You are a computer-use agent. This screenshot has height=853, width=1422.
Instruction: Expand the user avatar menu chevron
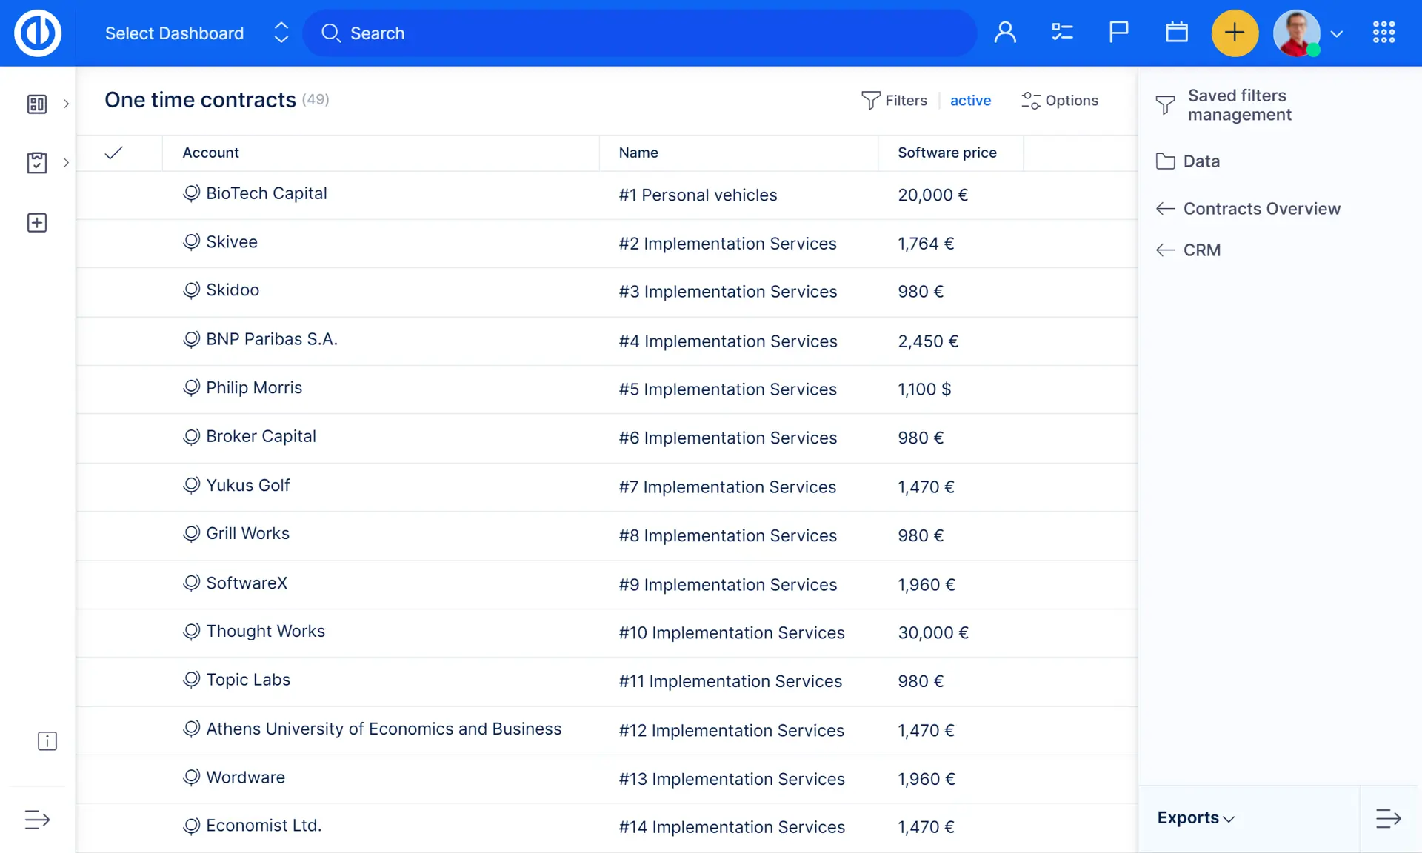(1336, 34)
